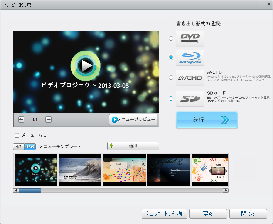Click the SDカード format label text
The width and height of the screenshot is (273, 224).
coord(216,93)
